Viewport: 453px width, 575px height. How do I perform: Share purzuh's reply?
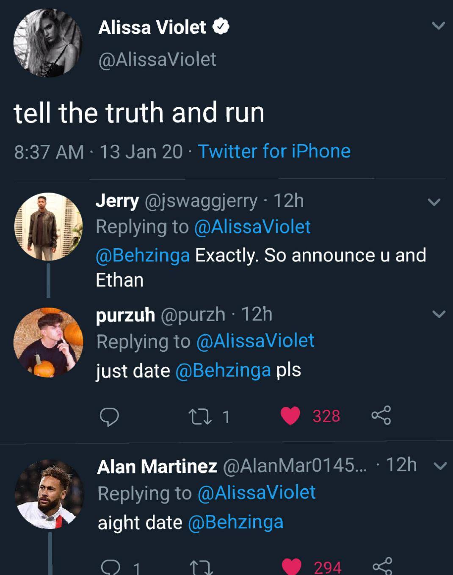[381, 416]
